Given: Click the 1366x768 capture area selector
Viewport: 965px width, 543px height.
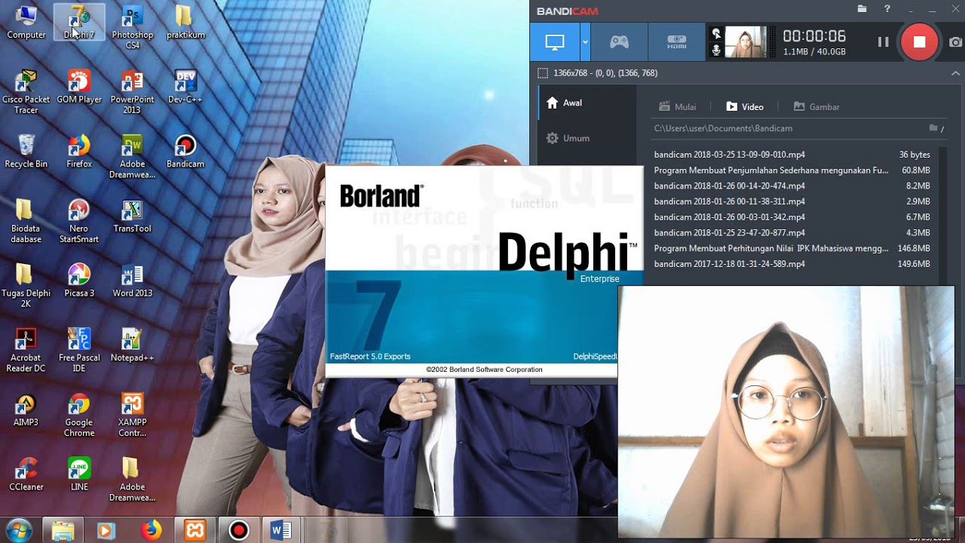Looking at the screenshot, I should (597, 73).
